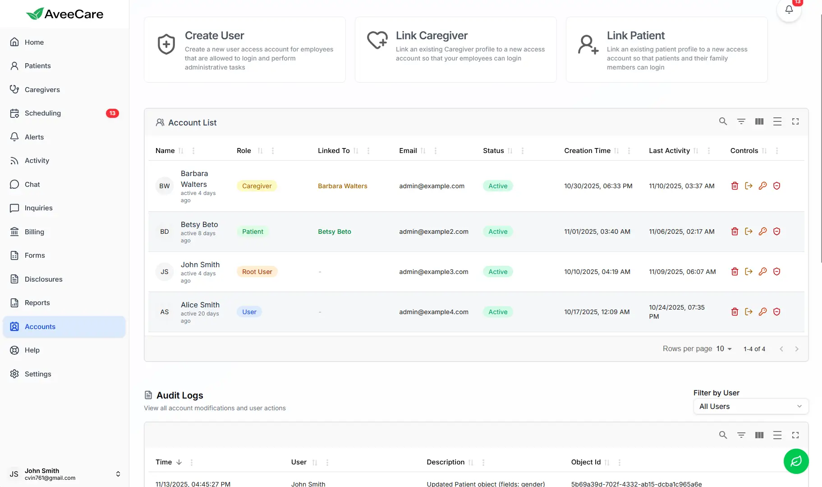The width and height of the screenshot is (822, 487).
Task: Go to Billing in sidebar
Action: (34, 232)
